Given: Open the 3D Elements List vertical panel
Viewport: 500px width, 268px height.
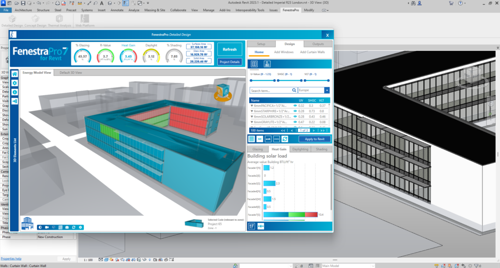Looking at the screenshot, I should point(15,150).
